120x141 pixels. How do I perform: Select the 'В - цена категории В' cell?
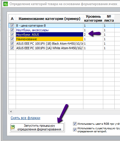click(x=50, y=26)
